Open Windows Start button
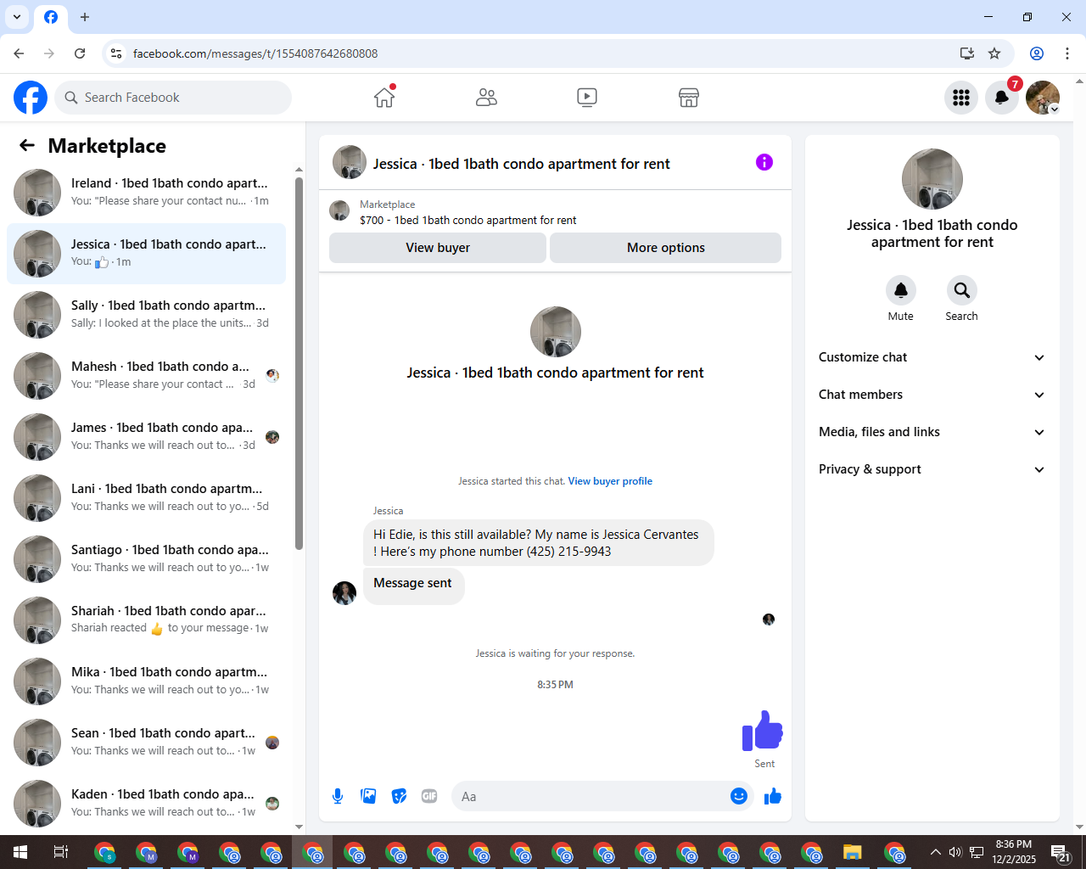The image size is (1086, 869). (x=20, y=852)
